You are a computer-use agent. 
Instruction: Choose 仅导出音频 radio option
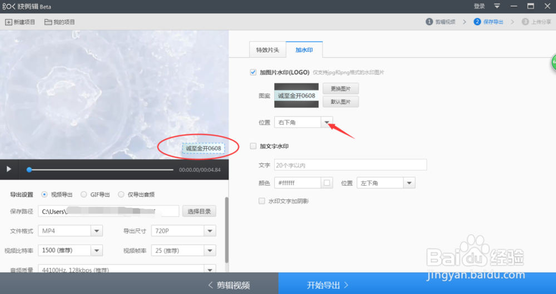tap(121, 195)
